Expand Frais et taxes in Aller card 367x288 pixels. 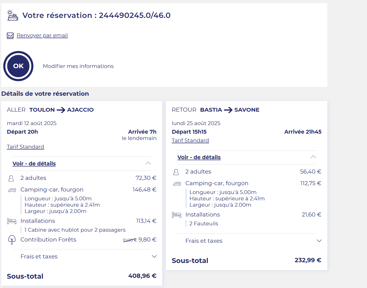(x=154, y=256)
